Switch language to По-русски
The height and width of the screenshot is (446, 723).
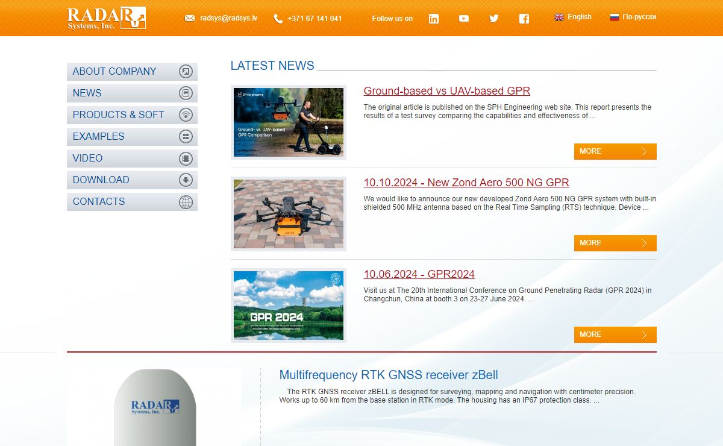(640, 17)
